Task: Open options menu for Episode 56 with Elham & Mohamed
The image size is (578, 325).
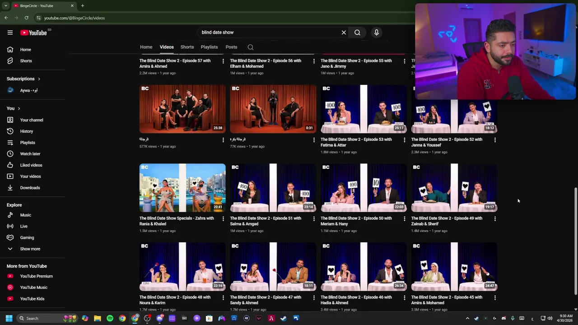Action: coord(314,61)
